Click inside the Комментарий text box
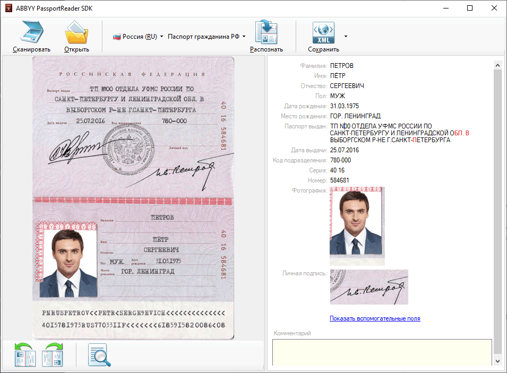 pos(382,352)
